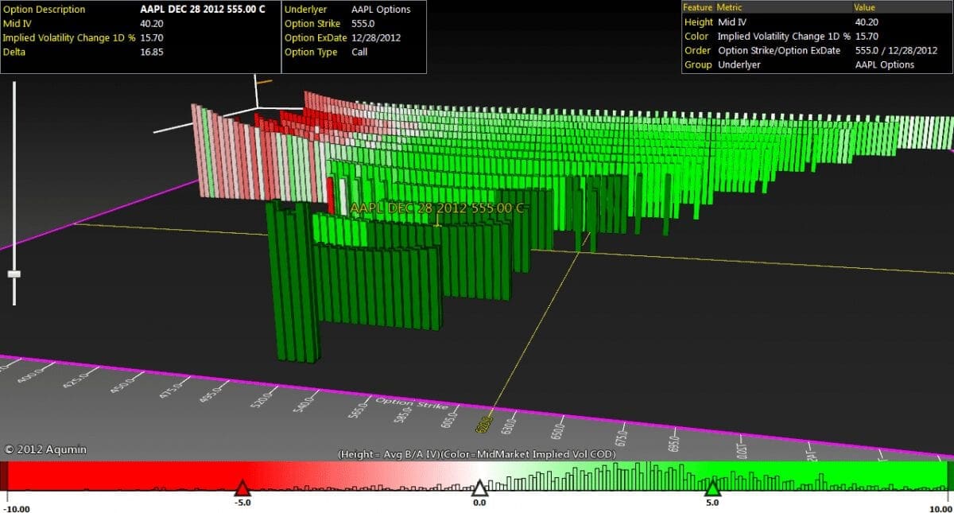Screen dimensions: 954x513
Task: Select the white triangle marker at 0.0
Action: [479, 488]
